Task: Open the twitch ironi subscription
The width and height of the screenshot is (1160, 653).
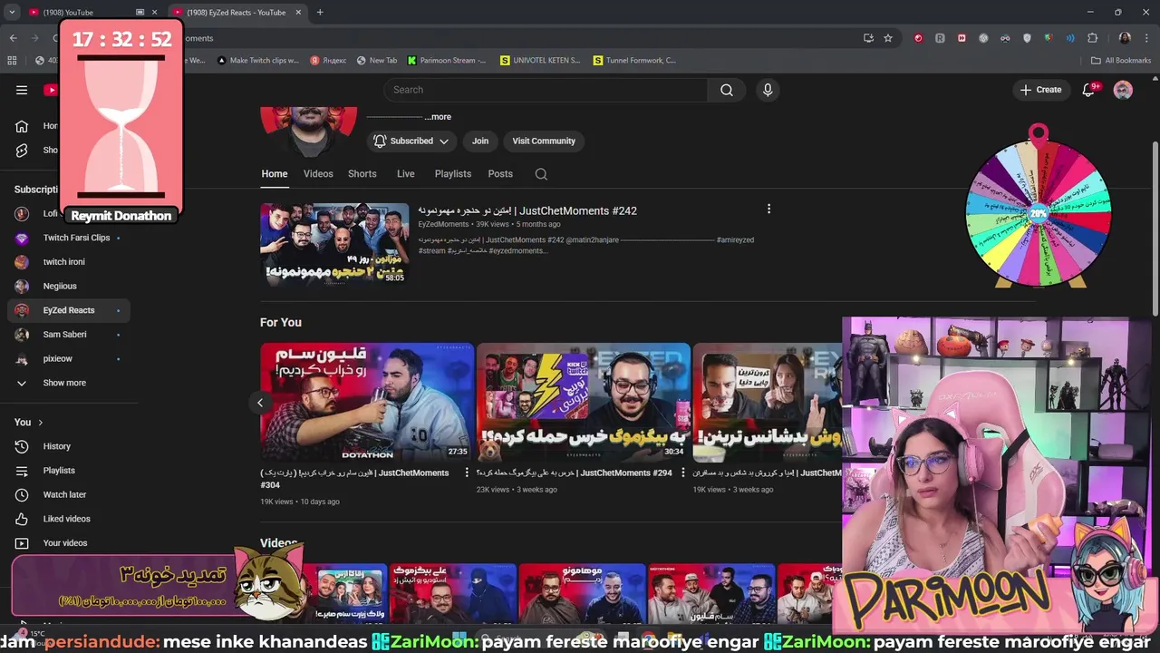Action: 69,262
